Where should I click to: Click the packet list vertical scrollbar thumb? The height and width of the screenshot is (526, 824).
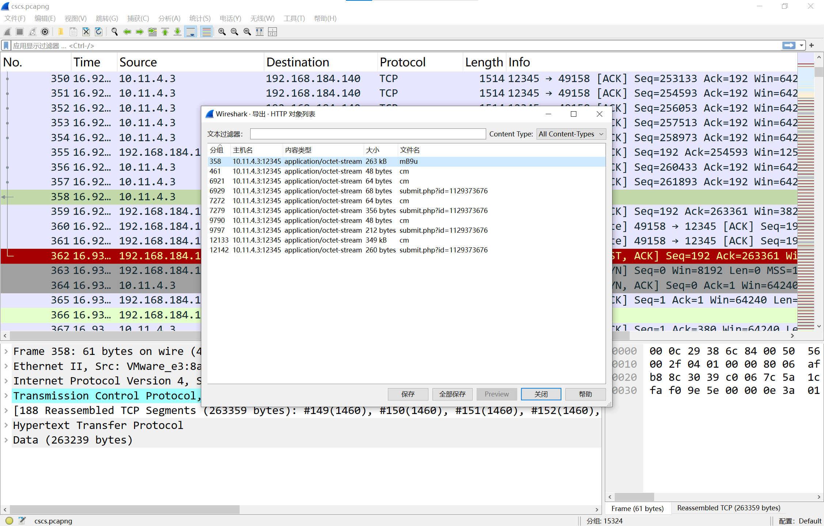[819, 71]
